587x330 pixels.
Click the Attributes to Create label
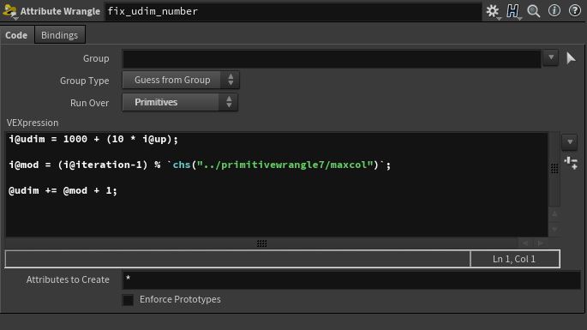pyautogui.click(x=68, y=279)
